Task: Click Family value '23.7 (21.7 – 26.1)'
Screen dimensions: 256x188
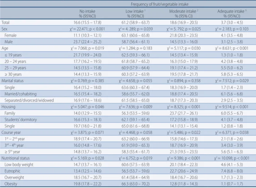Action: click(x=184, y=113)
